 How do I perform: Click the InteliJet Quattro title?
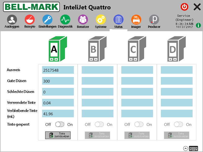[x=87, y=7]
